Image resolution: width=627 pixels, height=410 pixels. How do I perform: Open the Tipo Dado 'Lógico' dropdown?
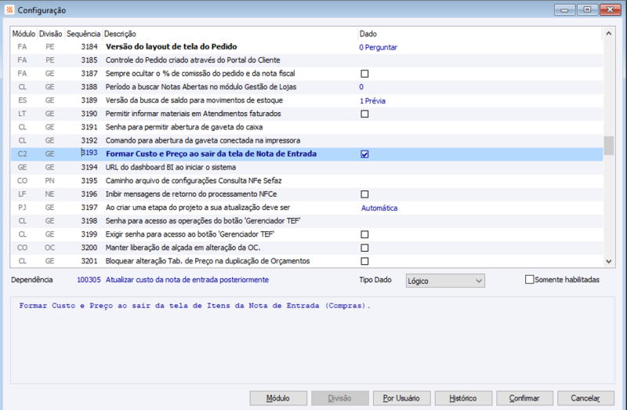tap(445, 281)
